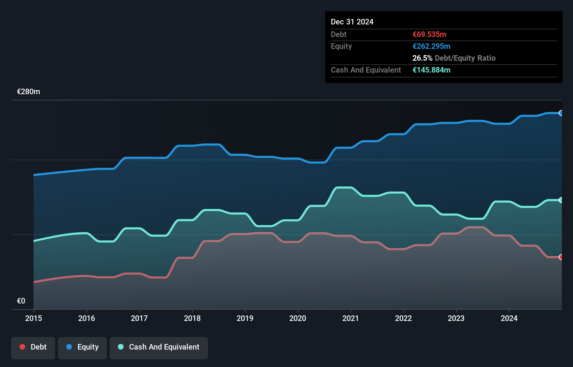This screenshot has width=573, height=367.
Task: Toggle the Equity series legend button
Action: click(x=82, y=347)
